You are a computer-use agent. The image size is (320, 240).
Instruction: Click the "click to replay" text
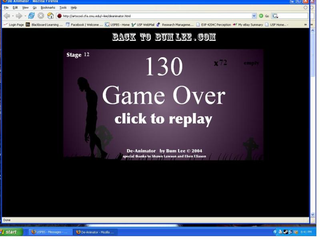(x=163, y=119)
